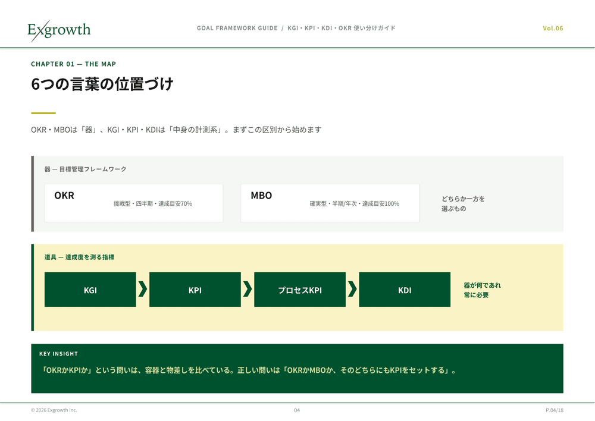
Task: Click the insight sentence starting 「OKRかKPIか」
Action: coord(249,370)
